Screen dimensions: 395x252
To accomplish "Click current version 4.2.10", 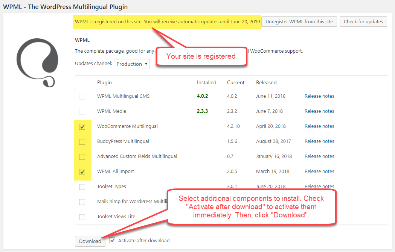I will [x=233, y=126].
